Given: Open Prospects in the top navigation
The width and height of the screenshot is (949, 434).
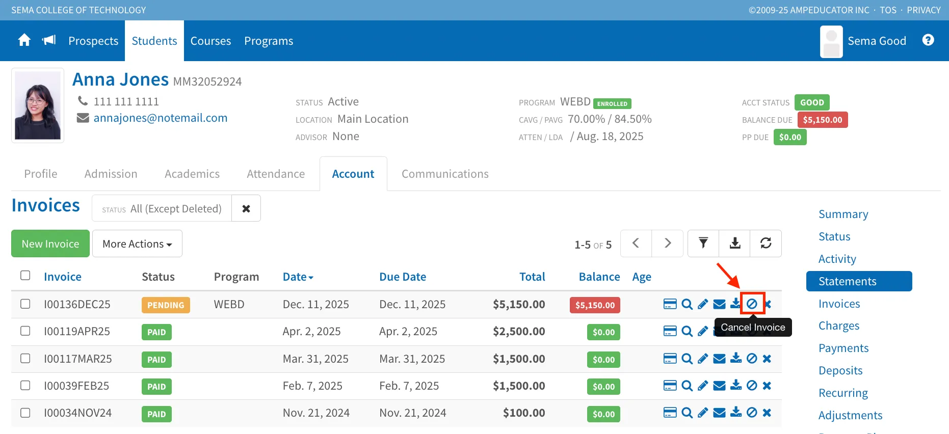Looking at the screenshot, I should click(93, 41).
